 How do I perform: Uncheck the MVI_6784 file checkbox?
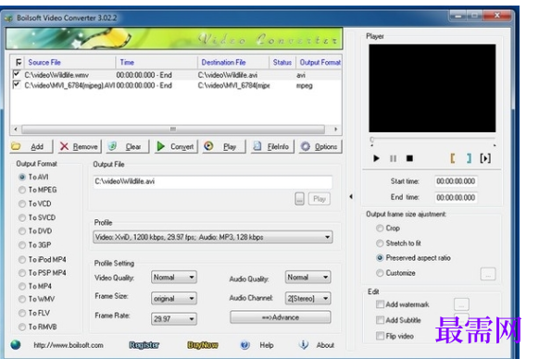point(16,84)
